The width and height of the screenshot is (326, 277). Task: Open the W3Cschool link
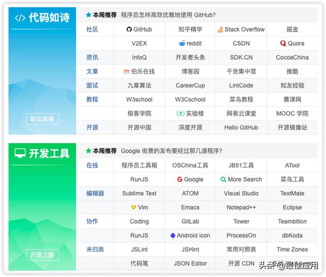[190, 99]
